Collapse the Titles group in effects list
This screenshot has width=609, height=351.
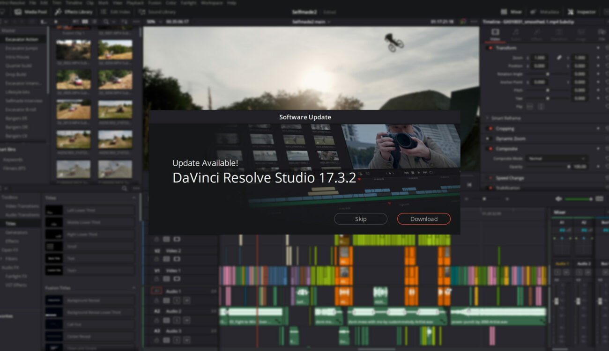point(134,198)
